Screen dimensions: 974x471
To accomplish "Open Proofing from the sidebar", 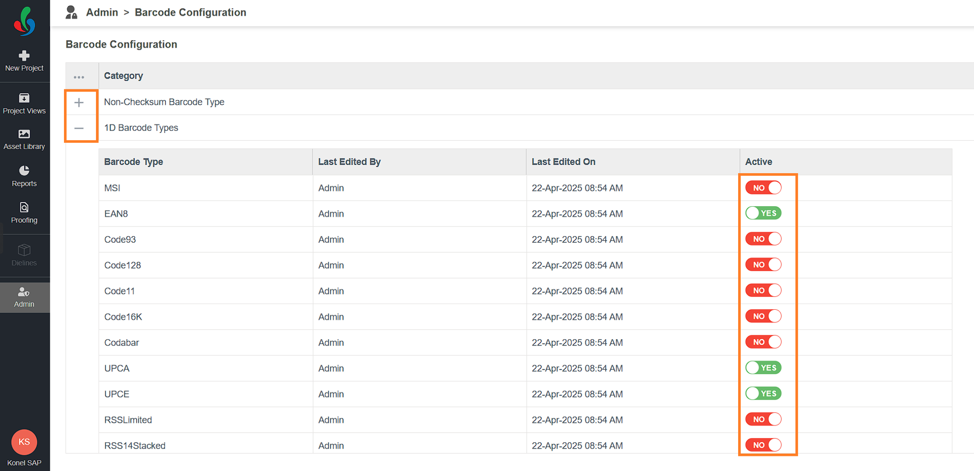I will tap(24, 213).
